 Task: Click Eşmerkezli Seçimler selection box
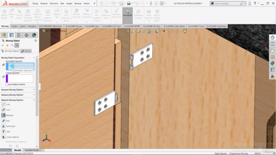20,66
